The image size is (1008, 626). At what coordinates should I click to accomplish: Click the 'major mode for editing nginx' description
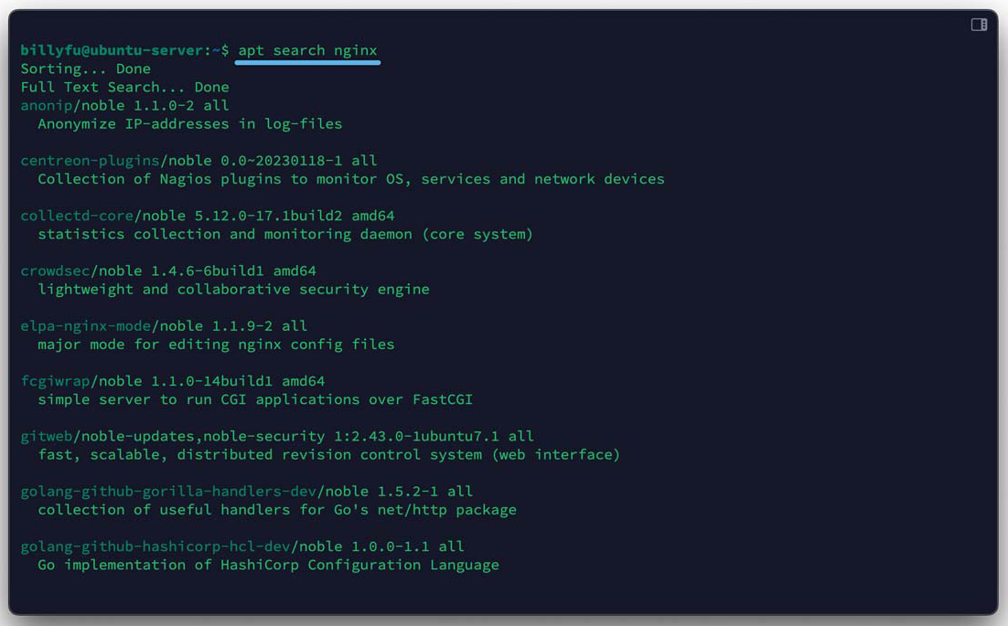tap(216, 345)
